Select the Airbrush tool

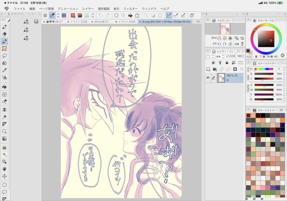click(4, 77)
